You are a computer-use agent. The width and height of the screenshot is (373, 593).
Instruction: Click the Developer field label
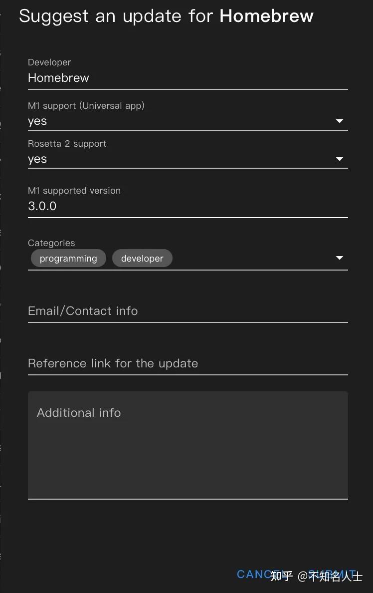pyautogui.click(x=49, y=62)
